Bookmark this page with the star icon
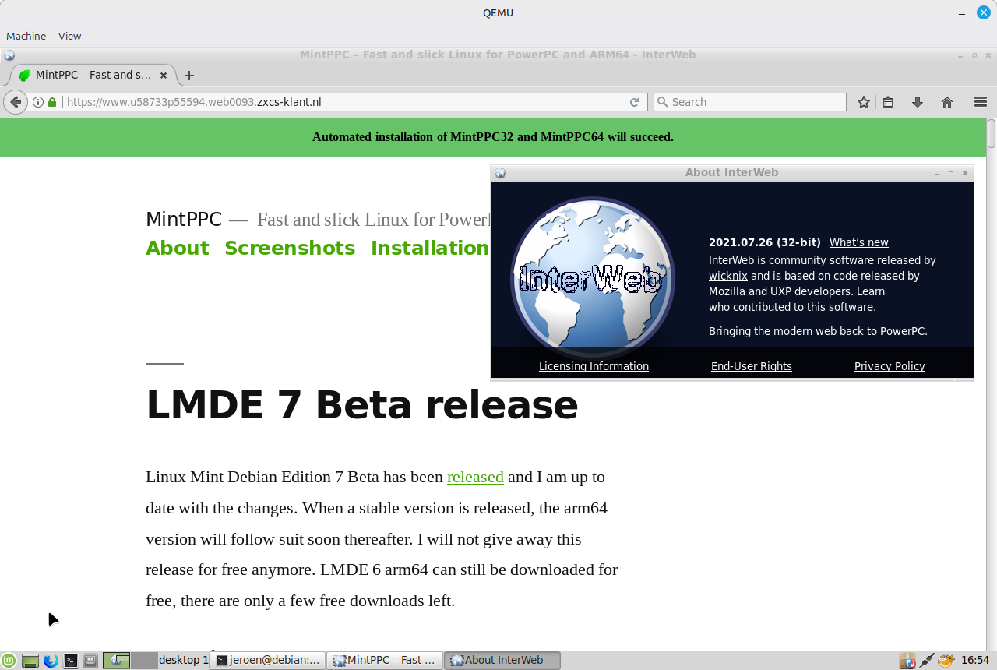Image resolution: width=997 pixels, height=670 pixels. click(863, 102)
